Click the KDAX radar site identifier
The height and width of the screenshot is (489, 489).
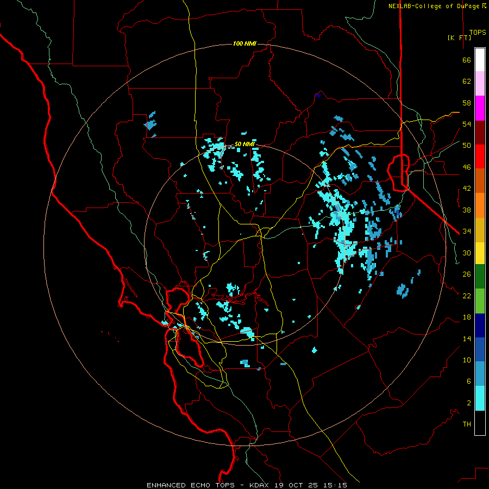pos(260,485)
